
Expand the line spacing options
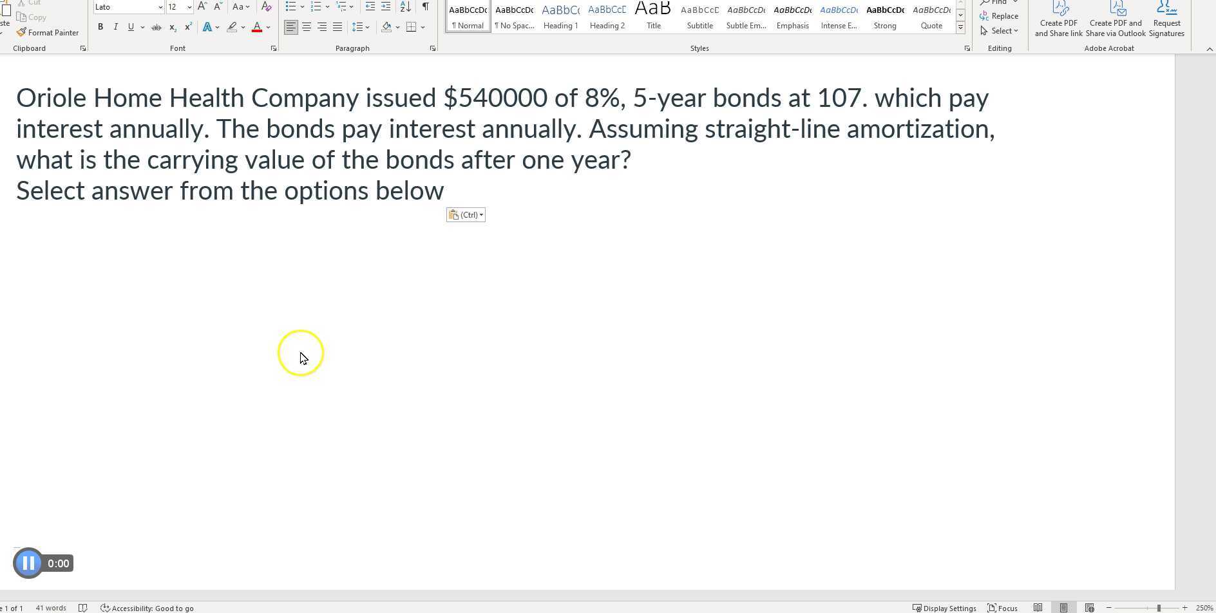tap(367, 27)
